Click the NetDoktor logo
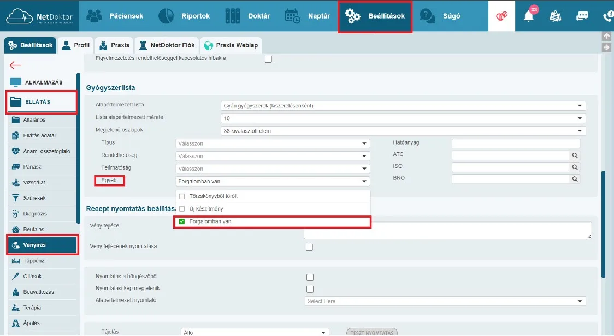614x336 pixels. pos(39,16)
